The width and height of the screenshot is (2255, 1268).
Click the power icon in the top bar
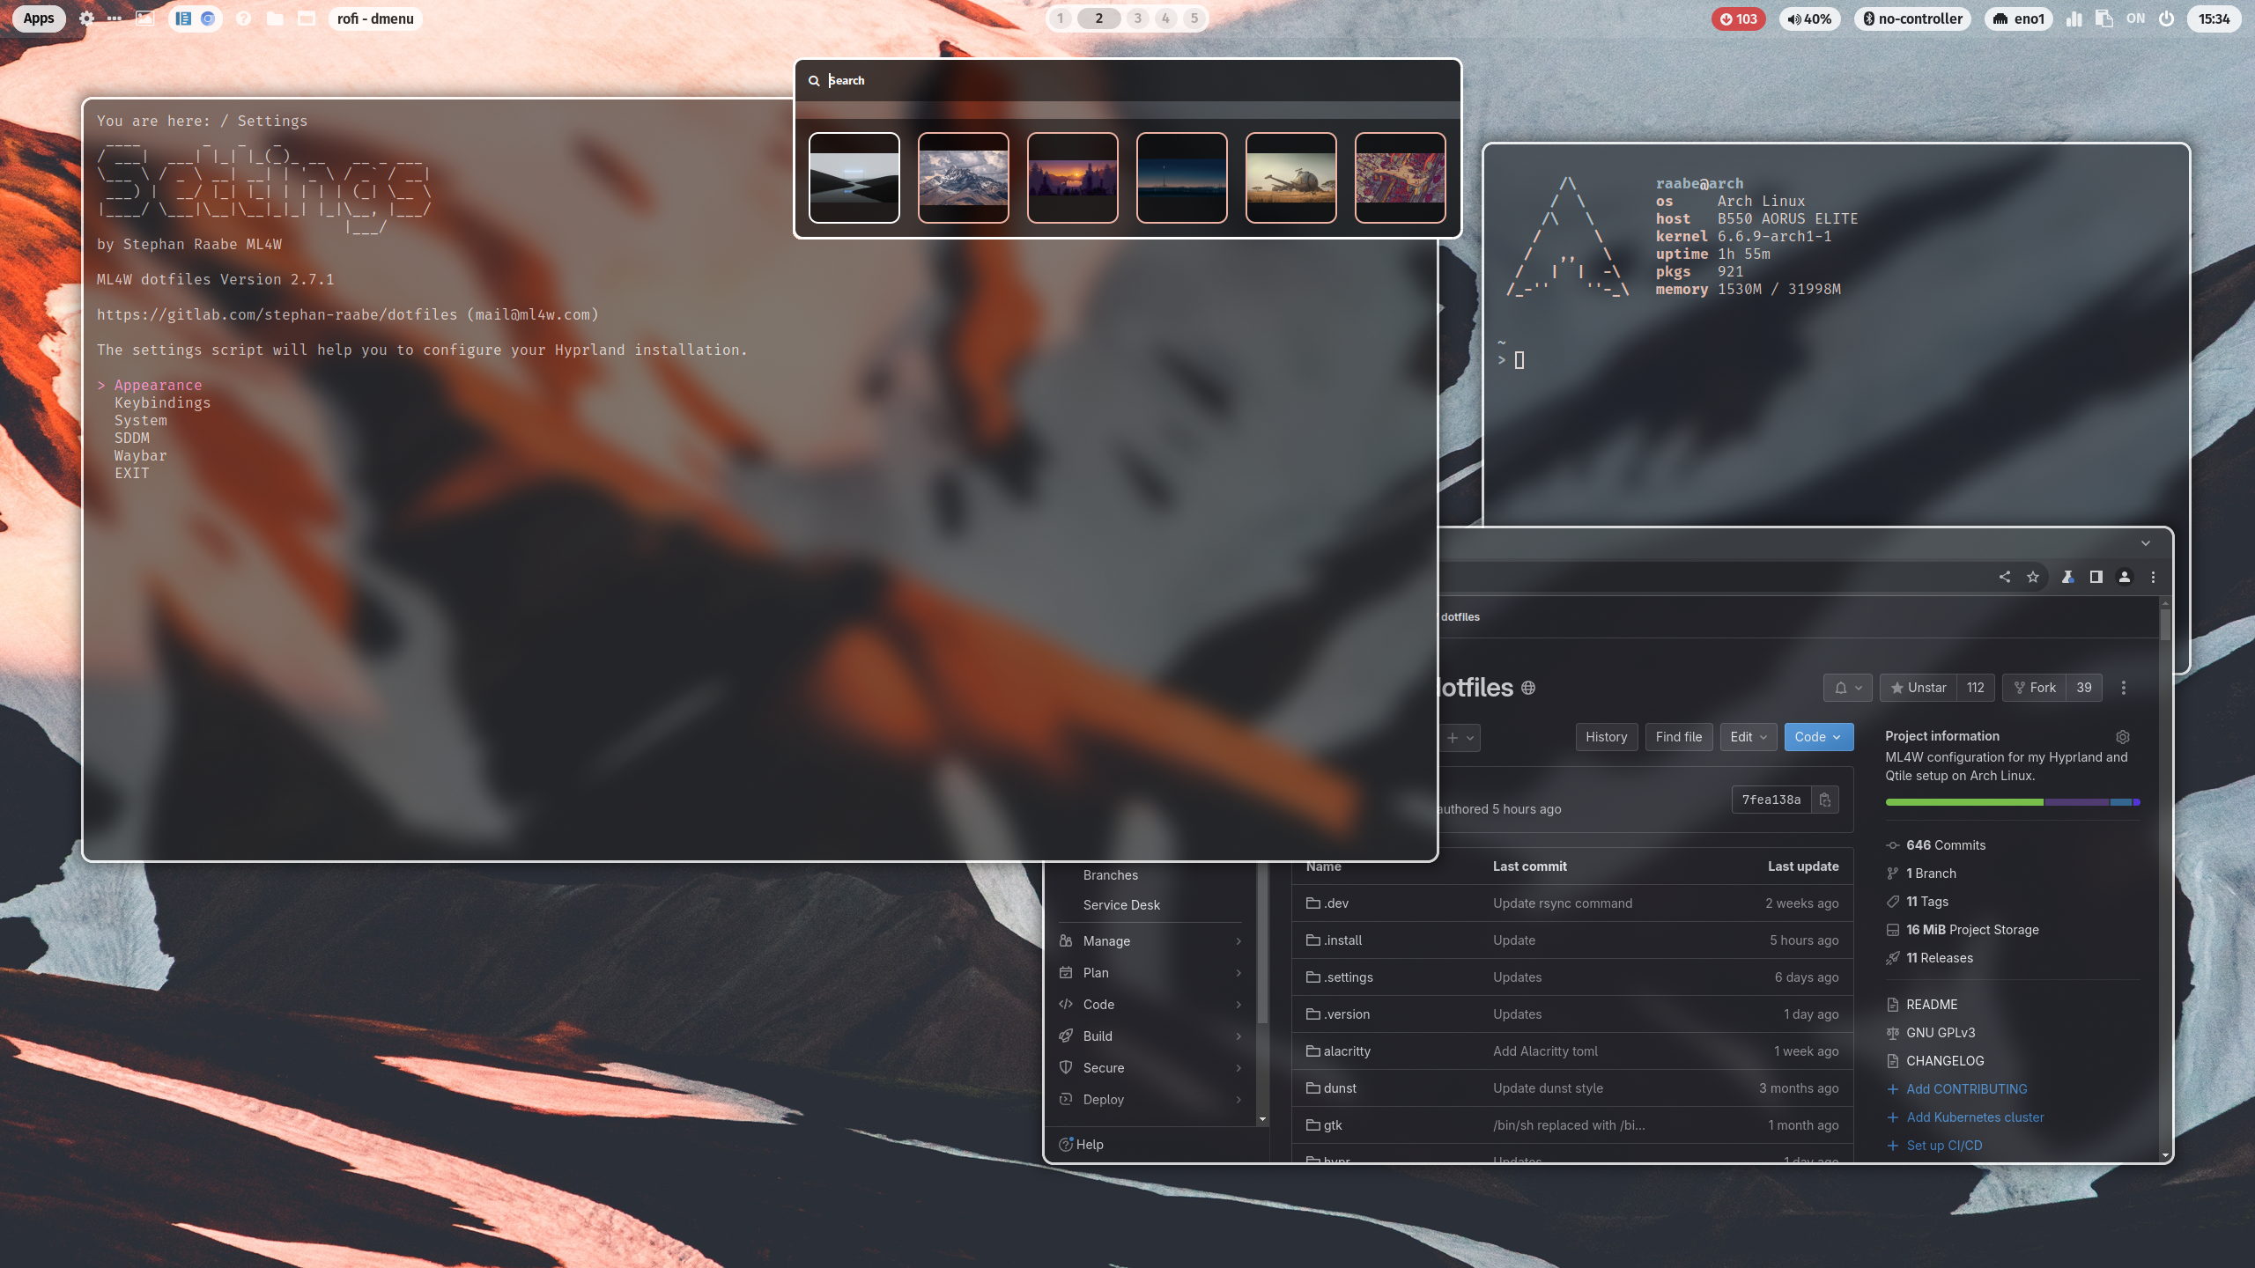pos(2167,18)
